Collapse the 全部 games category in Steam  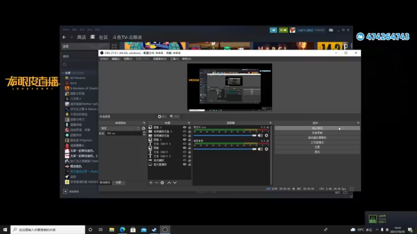[63, 73]
